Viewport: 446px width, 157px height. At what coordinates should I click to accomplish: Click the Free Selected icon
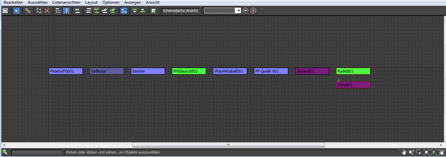point(113,11)
